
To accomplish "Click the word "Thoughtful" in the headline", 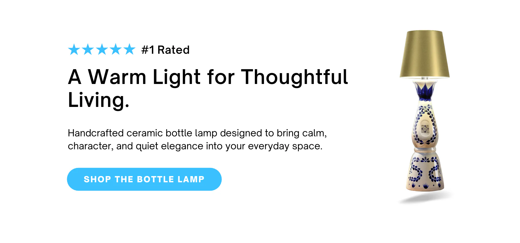I will point(294,77).
